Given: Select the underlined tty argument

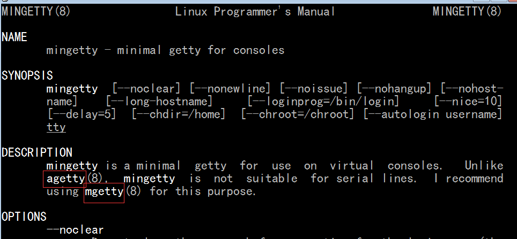Looking at the screenshot, I should click(56, 128).
